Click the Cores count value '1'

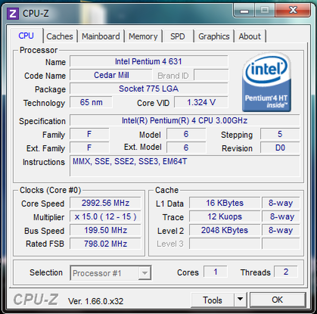click(215, 272)
